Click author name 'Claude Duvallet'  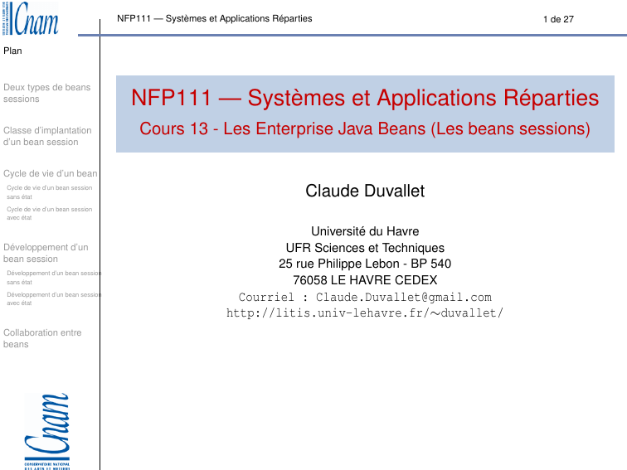(x=365, y=191)
